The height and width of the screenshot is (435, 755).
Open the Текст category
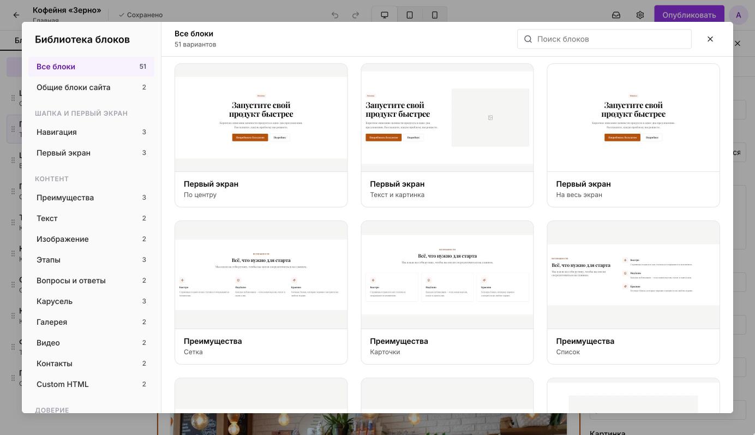(x=91, y=218)
